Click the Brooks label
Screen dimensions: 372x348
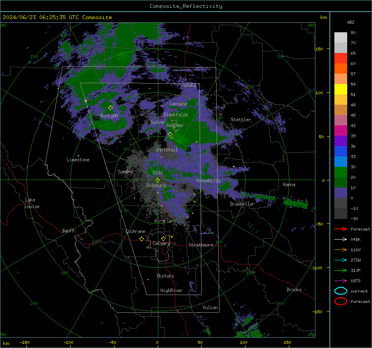tap(294, 290)
